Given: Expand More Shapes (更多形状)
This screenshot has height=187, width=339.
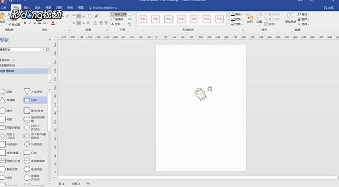Looking at the screenshot, I should (8, 60).
